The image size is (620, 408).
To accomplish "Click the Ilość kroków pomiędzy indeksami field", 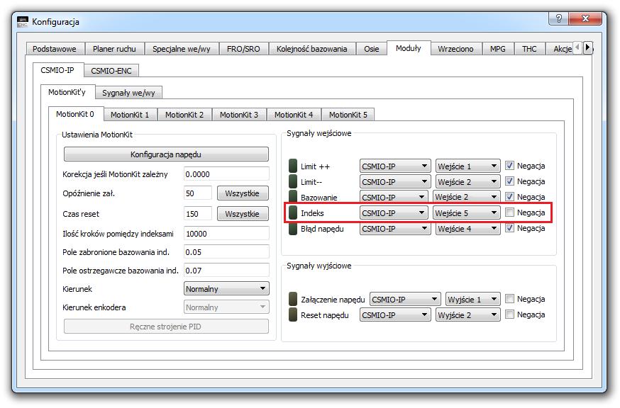I will [x=226, y=234].
